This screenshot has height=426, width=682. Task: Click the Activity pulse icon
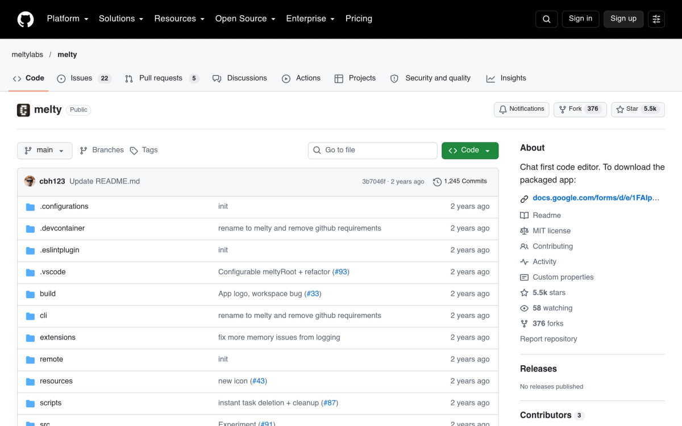524,262
